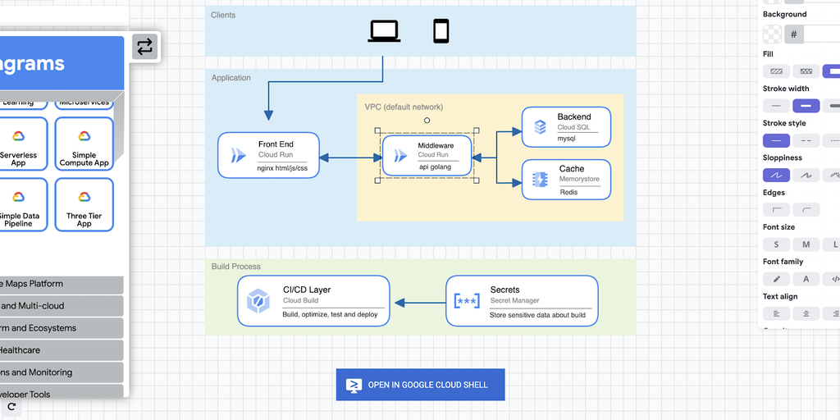Open the Simple Compute App template

(84, 144)
